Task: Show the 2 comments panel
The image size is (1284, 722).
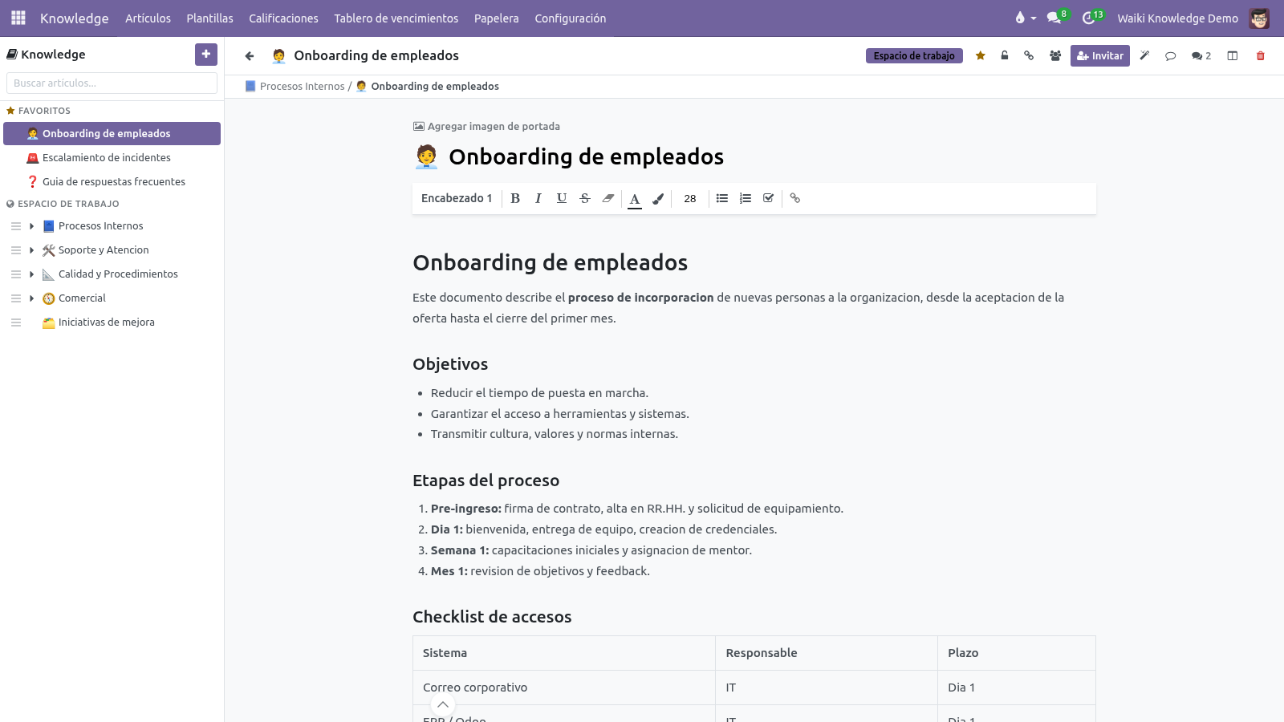Action: tap(1201, 56)
